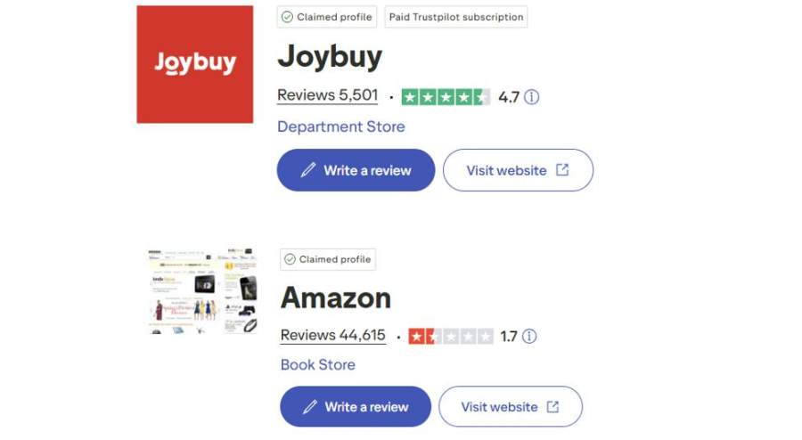
Task: Click the Amazon website screenshot thumbnail
Action: click(202, 291)
